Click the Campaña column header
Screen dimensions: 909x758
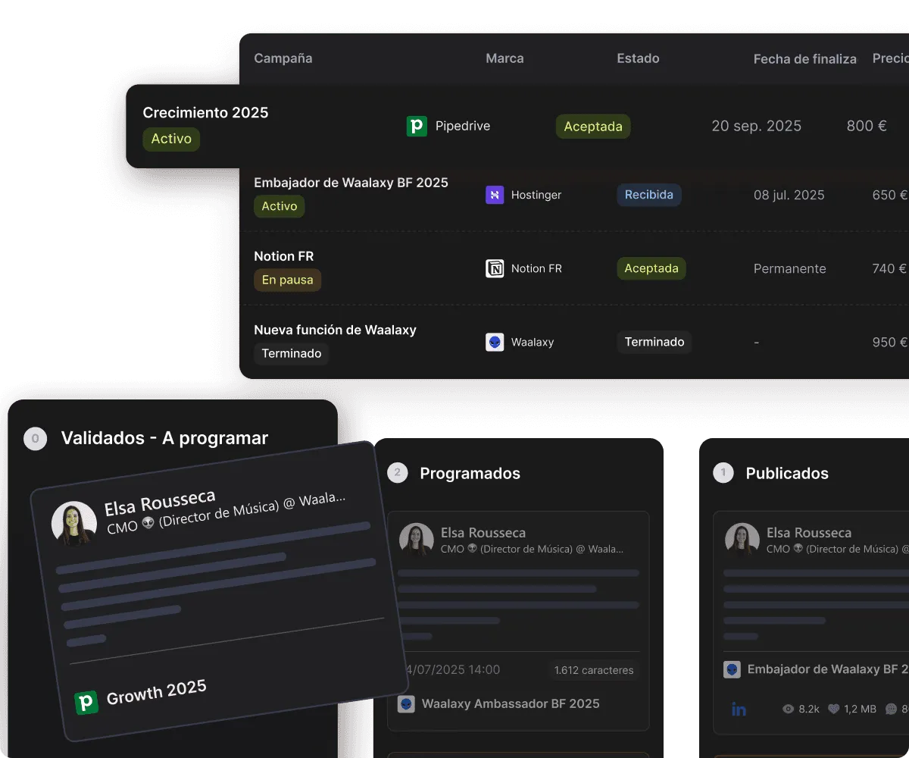click(283, 58)
